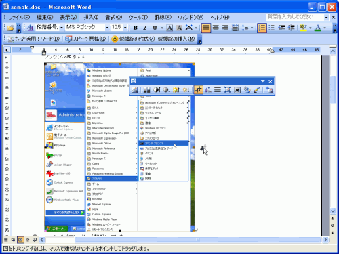The height and width of the screenshot is (254, 339).
Task: Open the underline style dropdown arrow
Action: tap(162, 28)
